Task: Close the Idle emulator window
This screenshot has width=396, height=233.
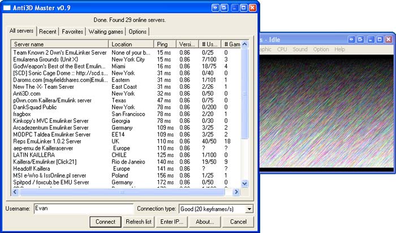Action: click(x=389, y=40)
